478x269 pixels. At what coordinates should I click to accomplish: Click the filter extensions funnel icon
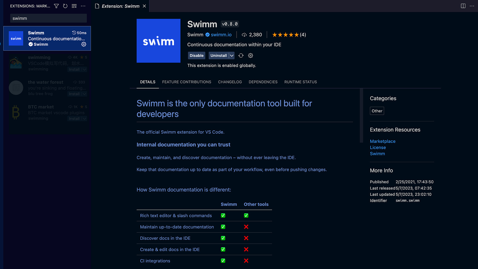56,6
